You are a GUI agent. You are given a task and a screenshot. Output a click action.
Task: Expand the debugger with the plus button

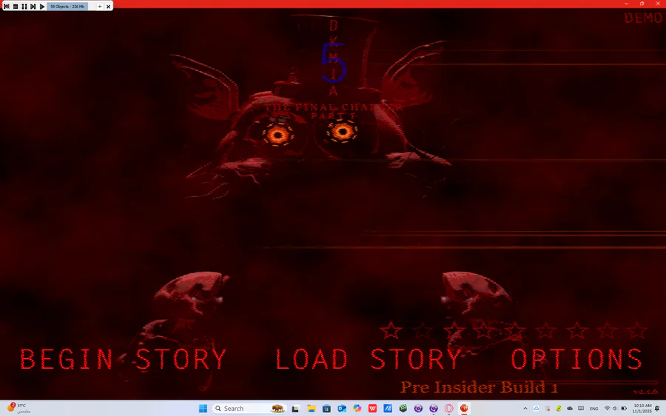pyautogui.click(x=100, y=7)
